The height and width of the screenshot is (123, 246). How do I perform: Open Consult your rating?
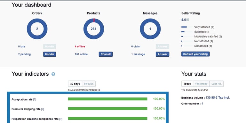coord(195,54)
